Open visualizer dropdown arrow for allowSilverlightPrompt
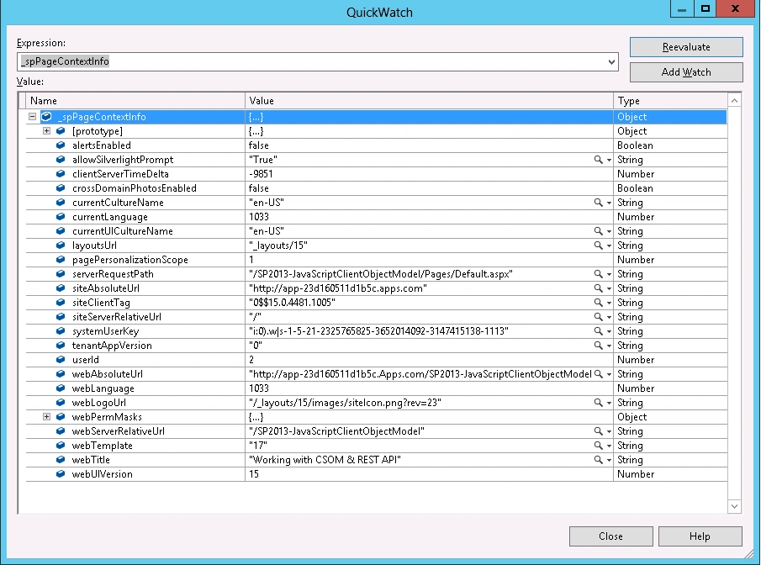This screenshot has width=761, height=565. [609, 161]
